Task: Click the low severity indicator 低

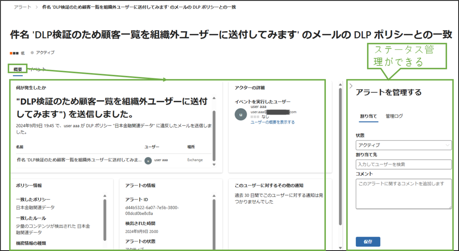Action: click(x=17, y=53)
